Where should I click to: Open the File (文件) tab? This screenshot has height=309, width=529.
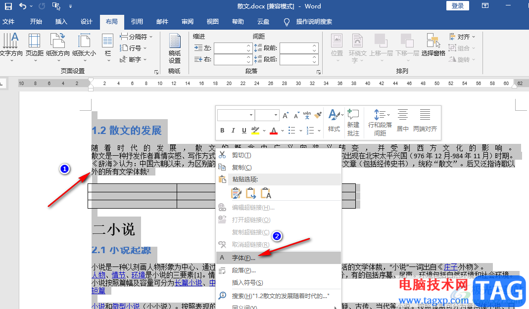[x=8, y=22]
